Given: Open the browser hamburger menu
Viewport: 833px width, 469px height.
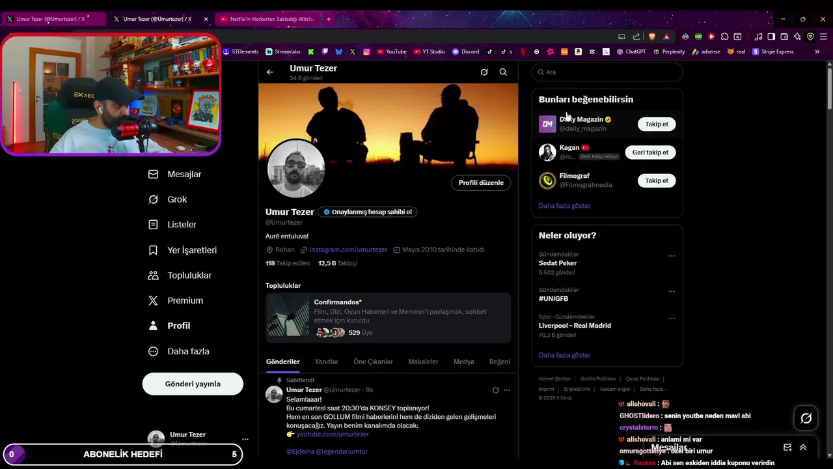Looking at the screenshot, I should (x=823, y=36).
